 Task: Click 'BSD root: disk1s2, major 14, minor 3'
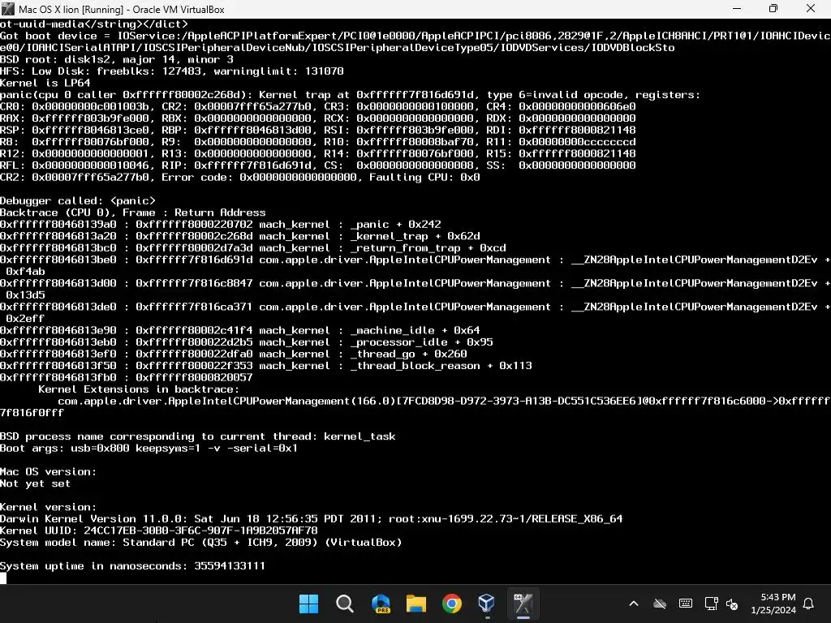pos(117,59)
